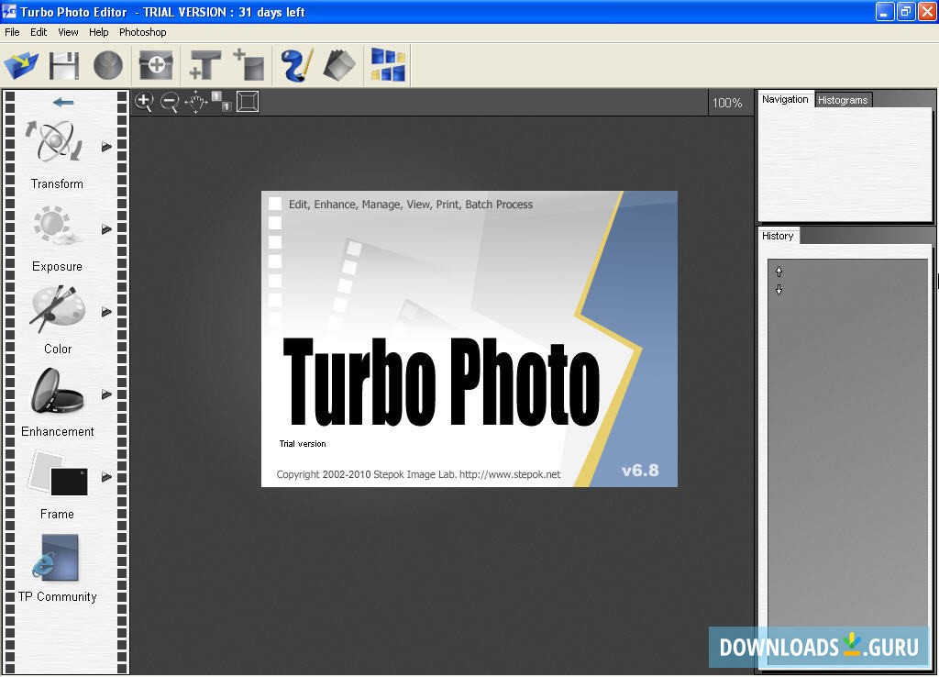Activate the Pan hand tool

195,102
